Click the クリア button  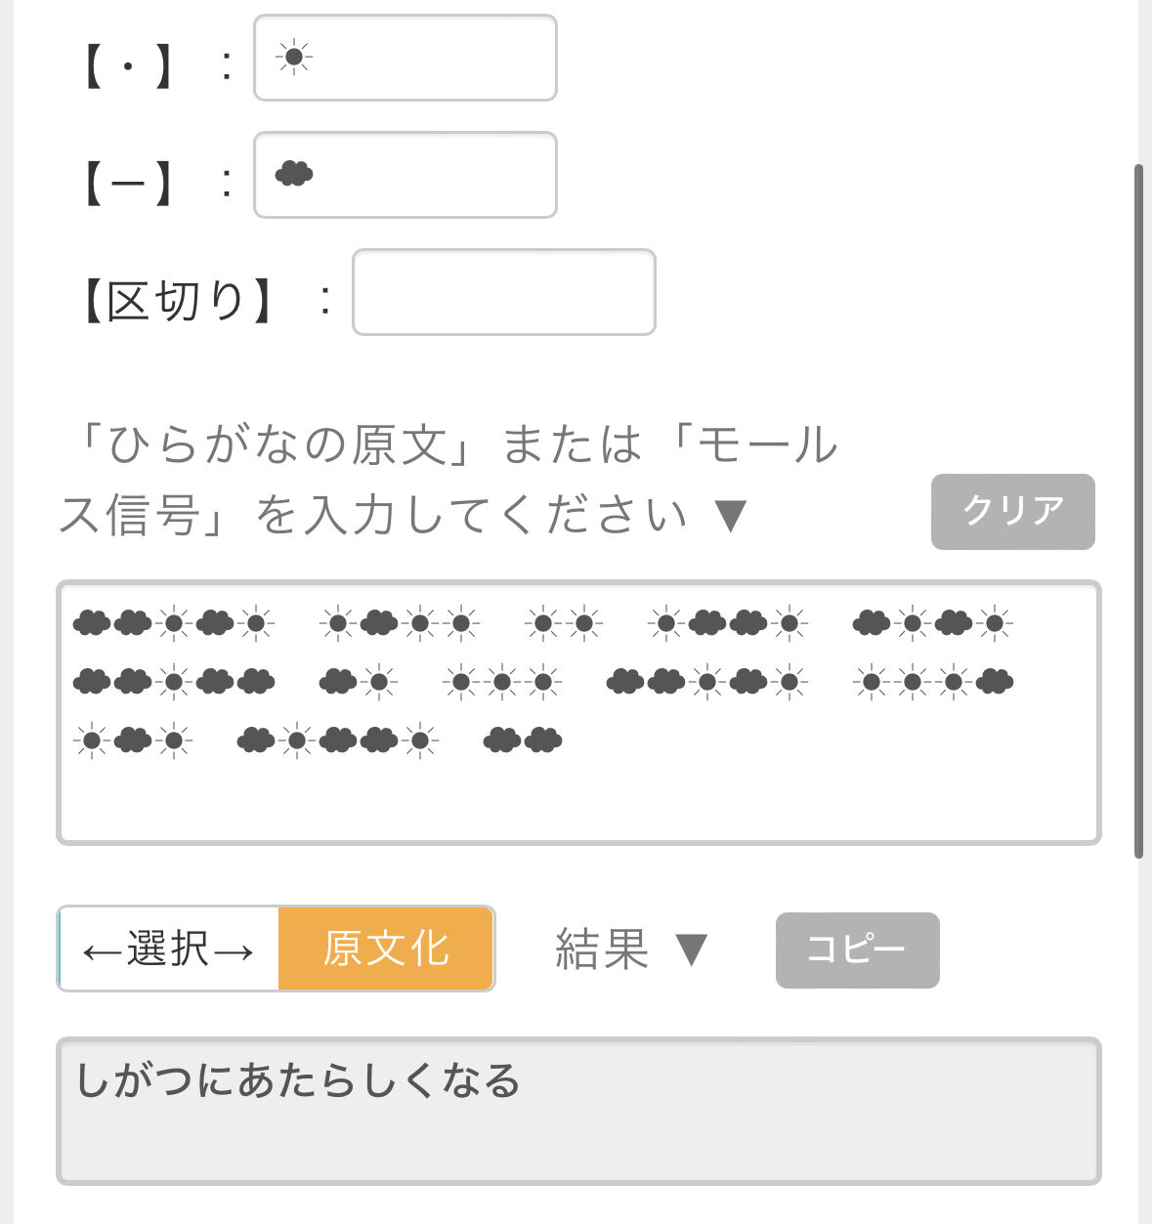(1013, 512)
